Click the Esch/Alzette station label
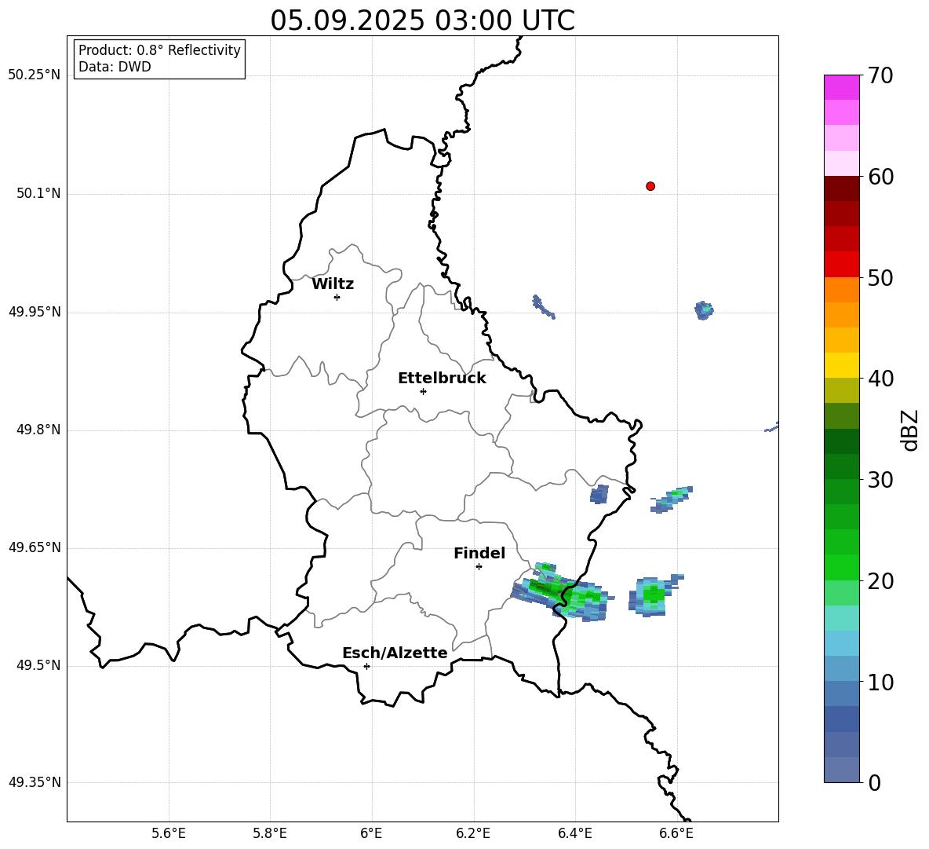 pyautogui.click(x=395, y=653)
